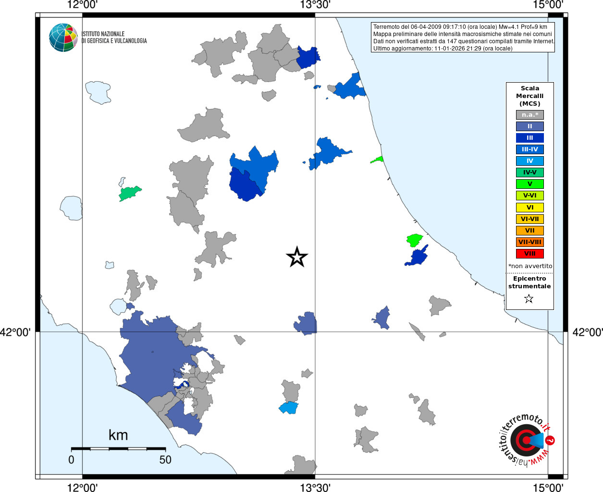Click the star symbol in the legend
Viewport: 603px width, 492px height.
(529, 299)
